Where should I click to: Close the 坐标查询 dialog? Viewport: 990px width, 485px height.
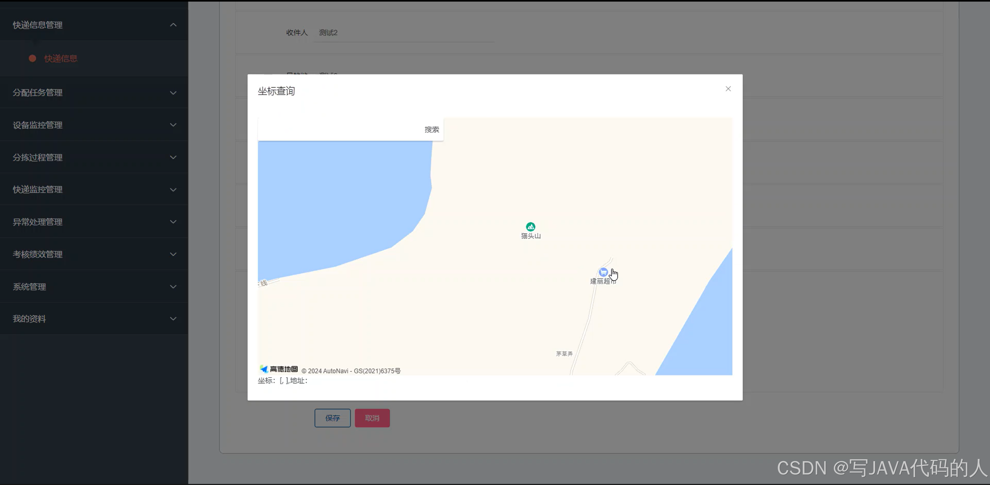coord(728,89)
